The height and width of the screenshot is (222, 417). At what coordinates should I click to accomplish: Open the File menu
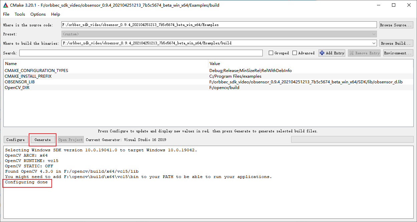tap(6, 14)
